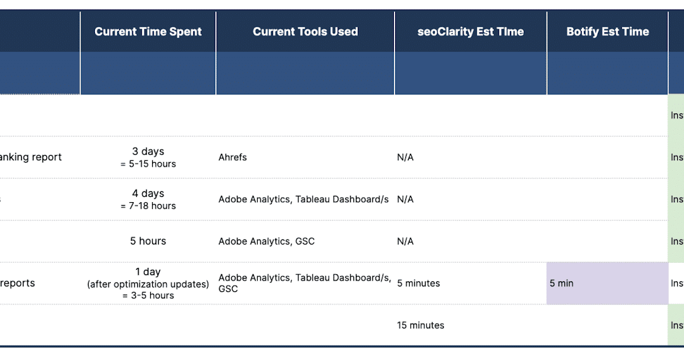Click the 'seoClarity Est TIme' column header
Viewport: 684px width, 356px height.
coord(471,32)
